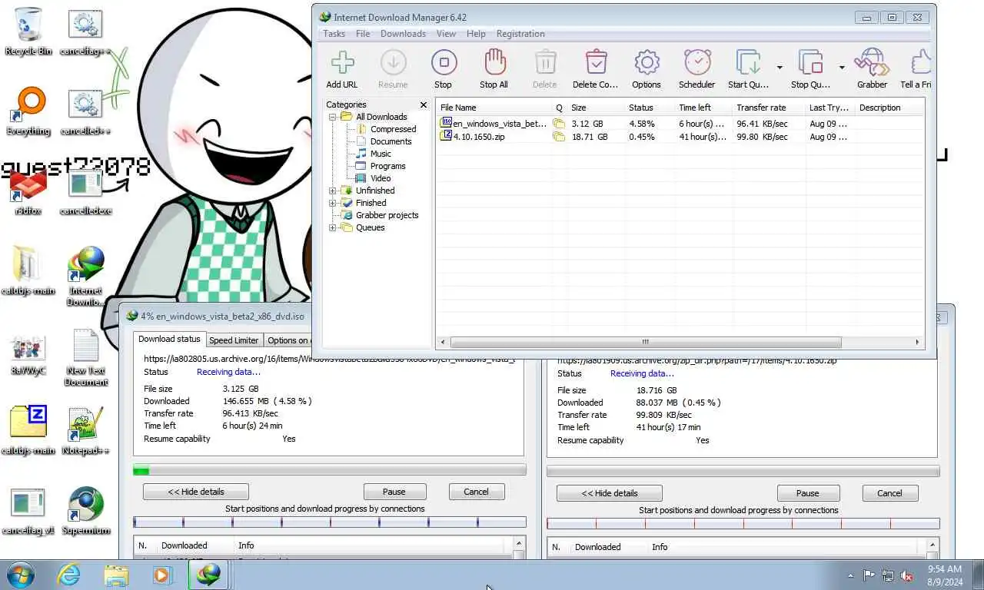This screenshot has width=984, height=590.
Task: Sort list by Size column
Action: pos(596,108)
